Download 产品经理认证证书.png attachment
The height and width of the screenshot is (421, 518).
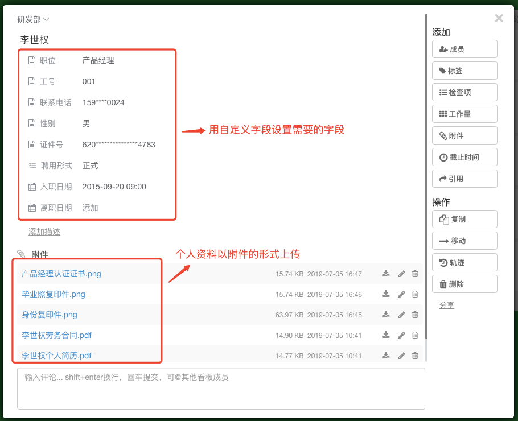386,274
